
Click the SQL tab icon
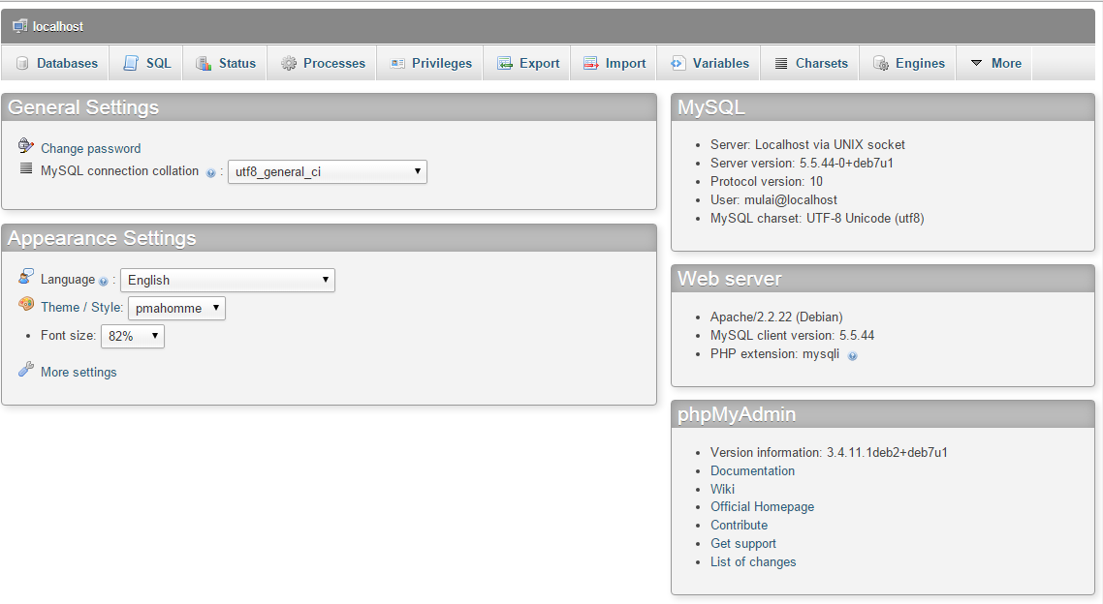pyautogui.click(x=131, y=64)
